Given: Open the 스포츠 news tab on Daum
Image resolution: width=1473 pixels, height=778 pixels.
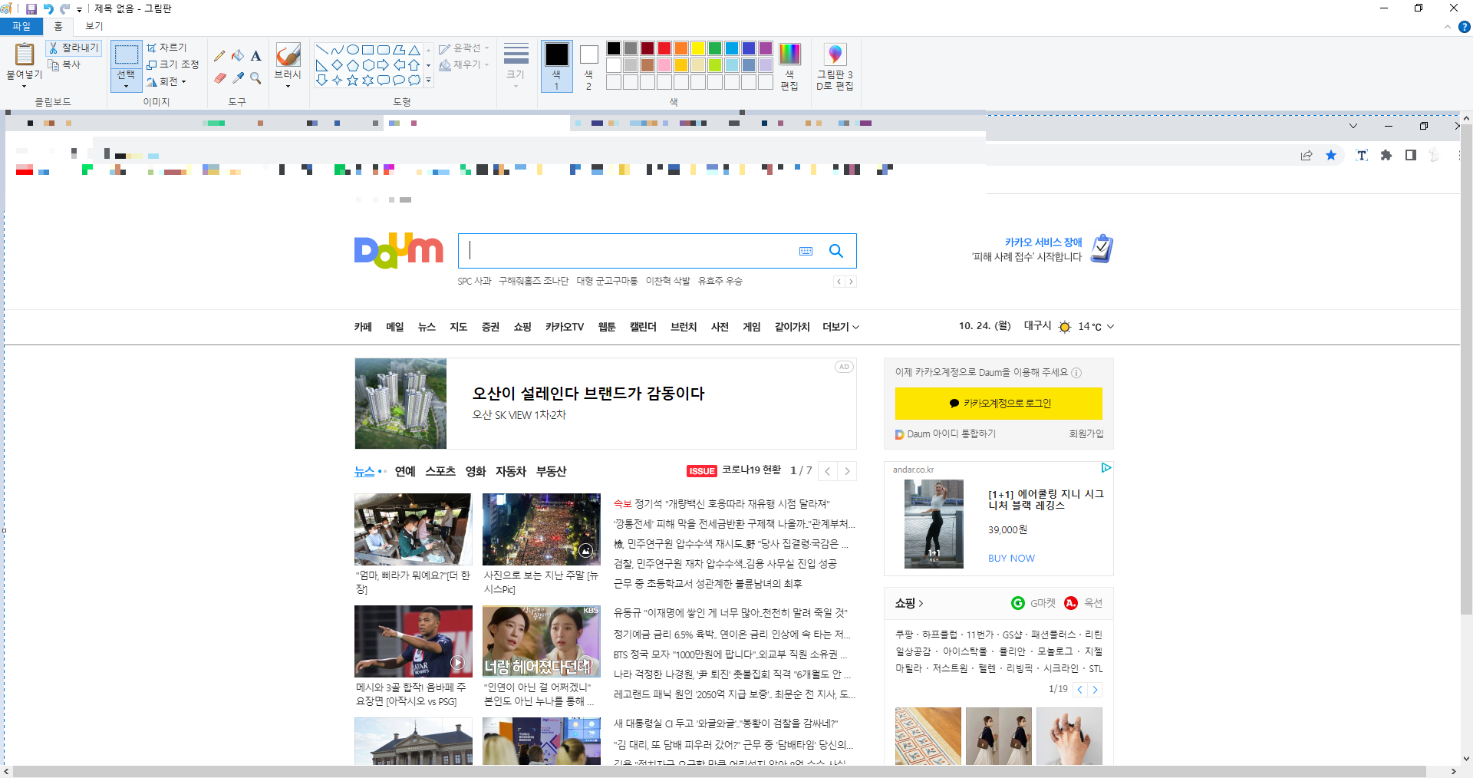Looking at the screenshot, I should click(x=440, y=471).
